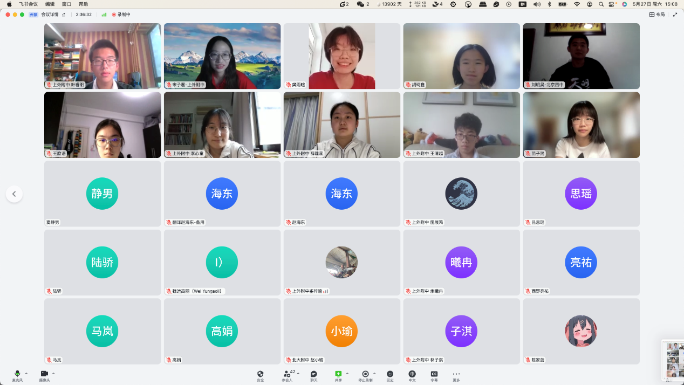Click the 子淇 purple avatar

(461, 331)
